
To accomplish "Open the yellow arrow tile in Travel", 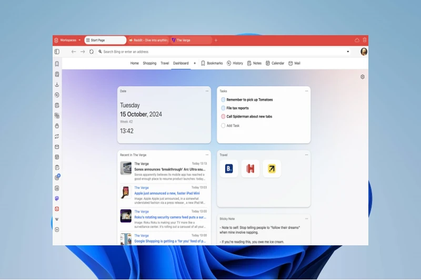I will pyautogui.click(x=272, y=169).
